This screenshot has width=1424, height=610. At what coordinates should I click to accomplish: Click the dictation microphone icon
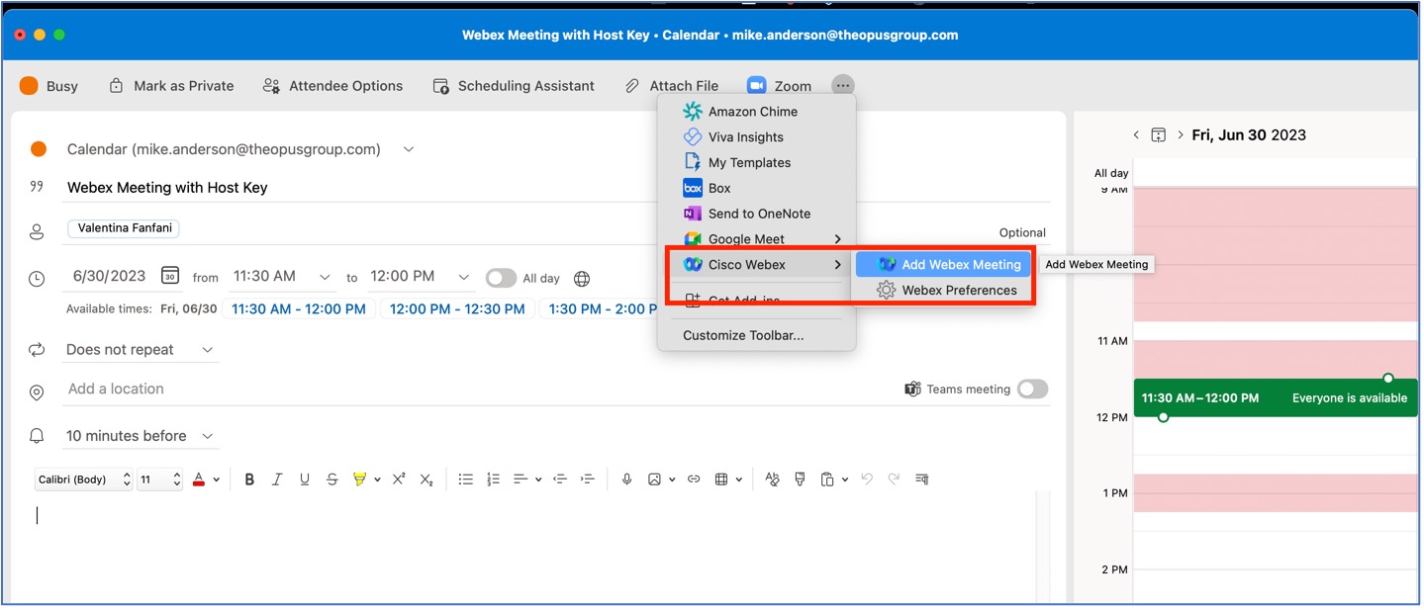[625, 479]
